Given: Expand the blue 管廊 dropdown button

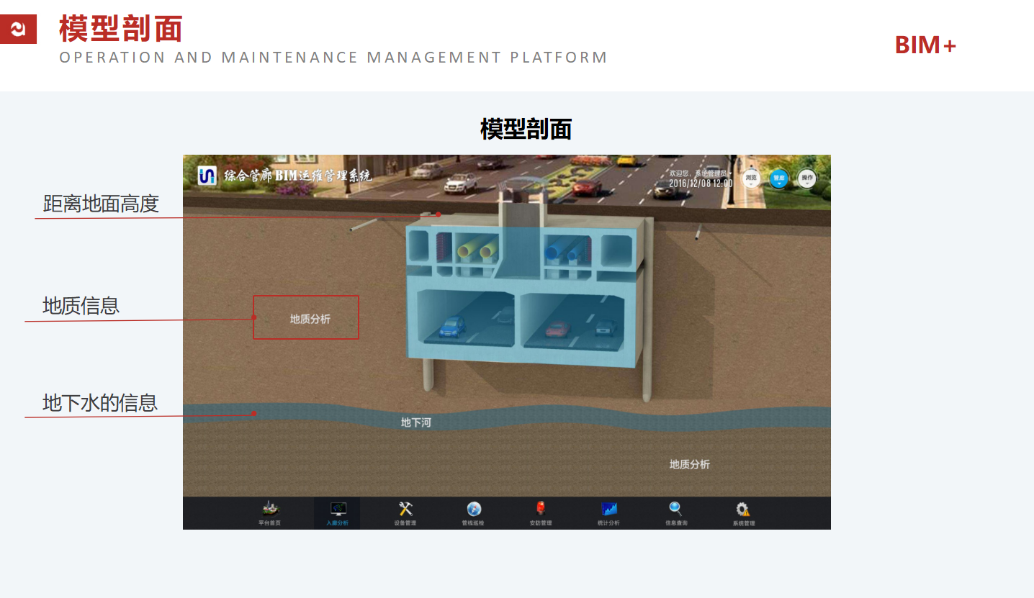Looking at the screenshot, I should pos(778,178).
